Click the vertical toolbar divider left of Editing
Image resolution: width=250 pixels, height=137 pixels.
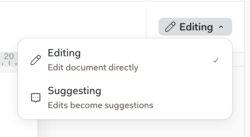146,23
